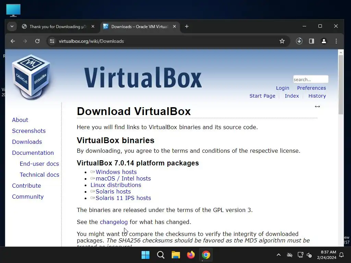Screen dimensions: 351x263
Task: Show hidden system tray icons
Action: pyautogui.click(x=279, y=255)
